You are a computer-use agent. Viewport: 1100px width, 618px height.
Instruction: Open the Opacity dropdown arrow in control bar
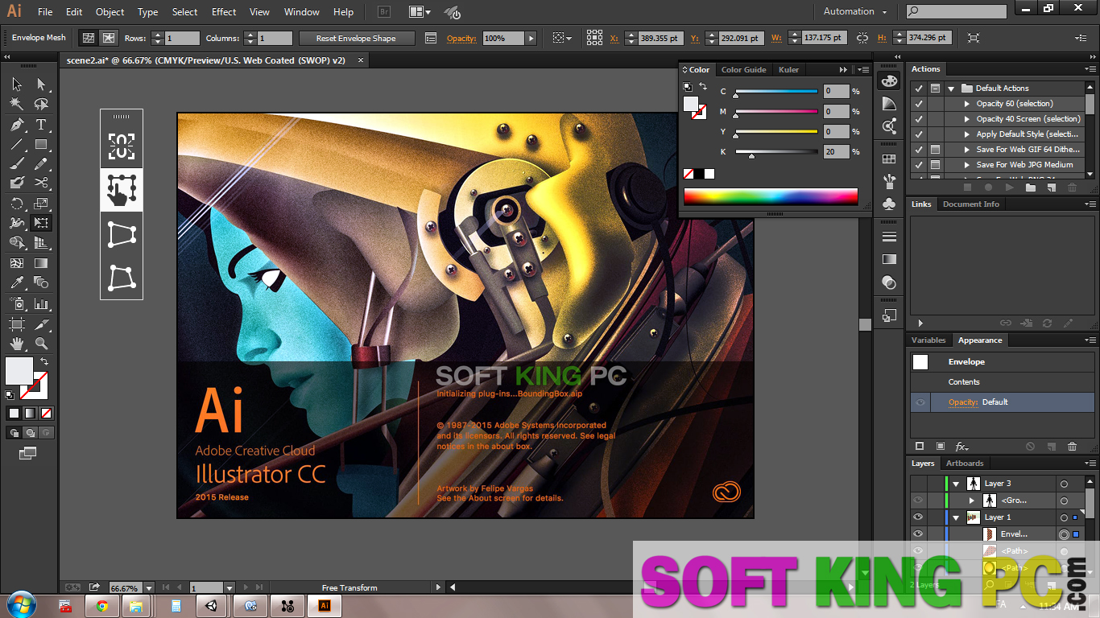(531, 39)
